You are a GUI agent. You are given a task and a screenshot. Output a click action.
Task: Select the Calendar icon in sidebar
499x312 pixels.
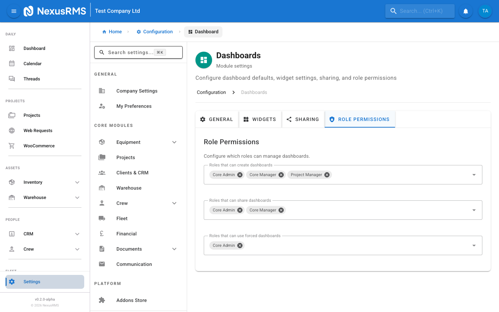click(x=12, y=63)
